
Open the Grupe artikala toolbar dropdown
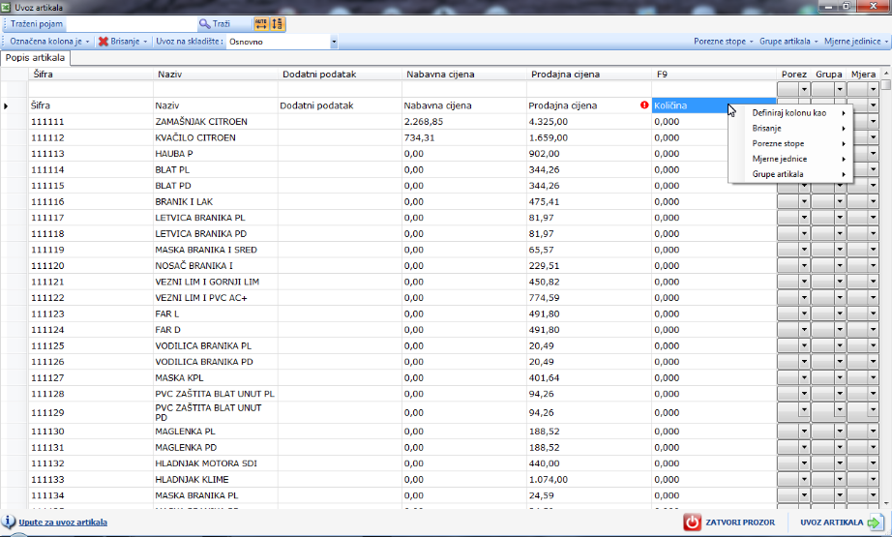tap(788, 42)
